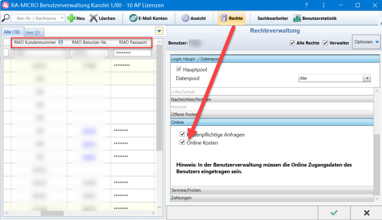This screenshot has width=382, height=220.
Task: Confirm with the green checkmark button
Action: (x=334, y=213)
